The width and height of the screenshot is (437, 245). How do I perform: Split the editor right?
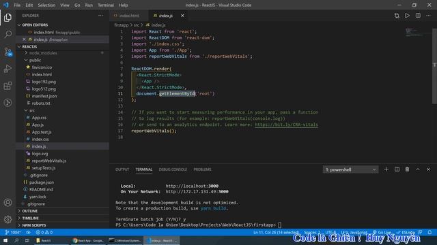(x=418, y=16)
